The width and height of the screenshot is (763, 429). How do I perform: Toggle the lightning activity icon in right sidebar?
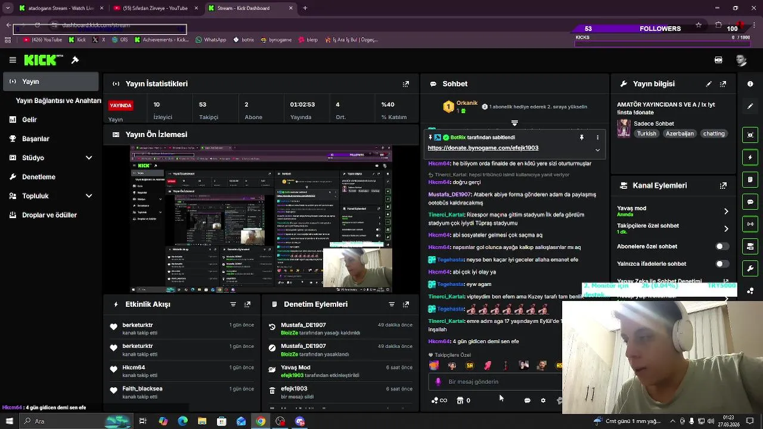point(750,157)
